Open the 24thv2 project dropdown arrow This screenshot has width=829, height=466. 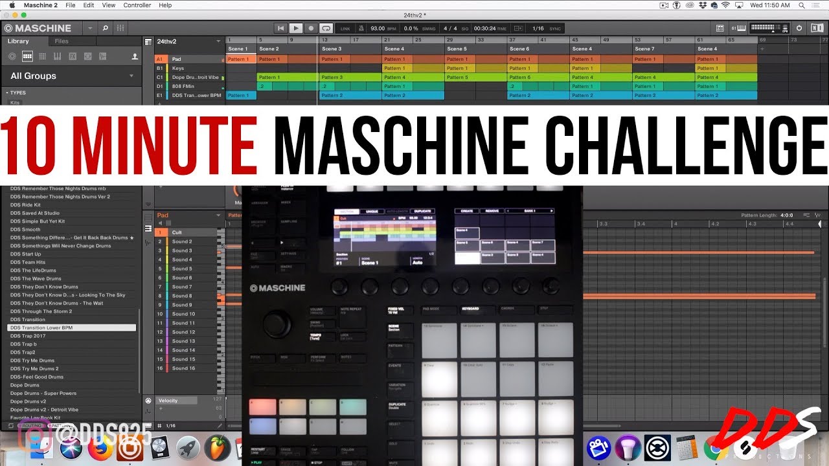click(219, 41)
